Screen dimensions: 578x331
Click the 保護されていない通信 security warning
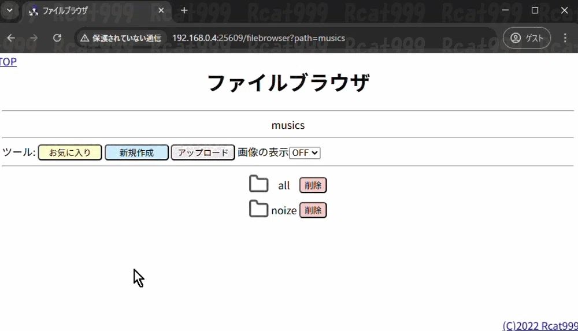click(121, 38)
